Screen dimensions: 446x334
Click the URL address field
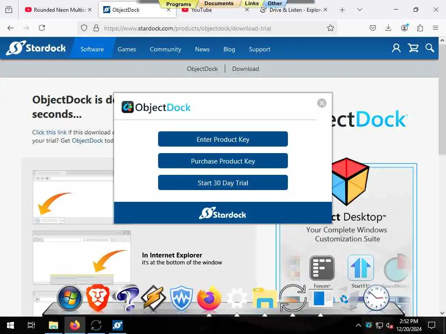208,28
